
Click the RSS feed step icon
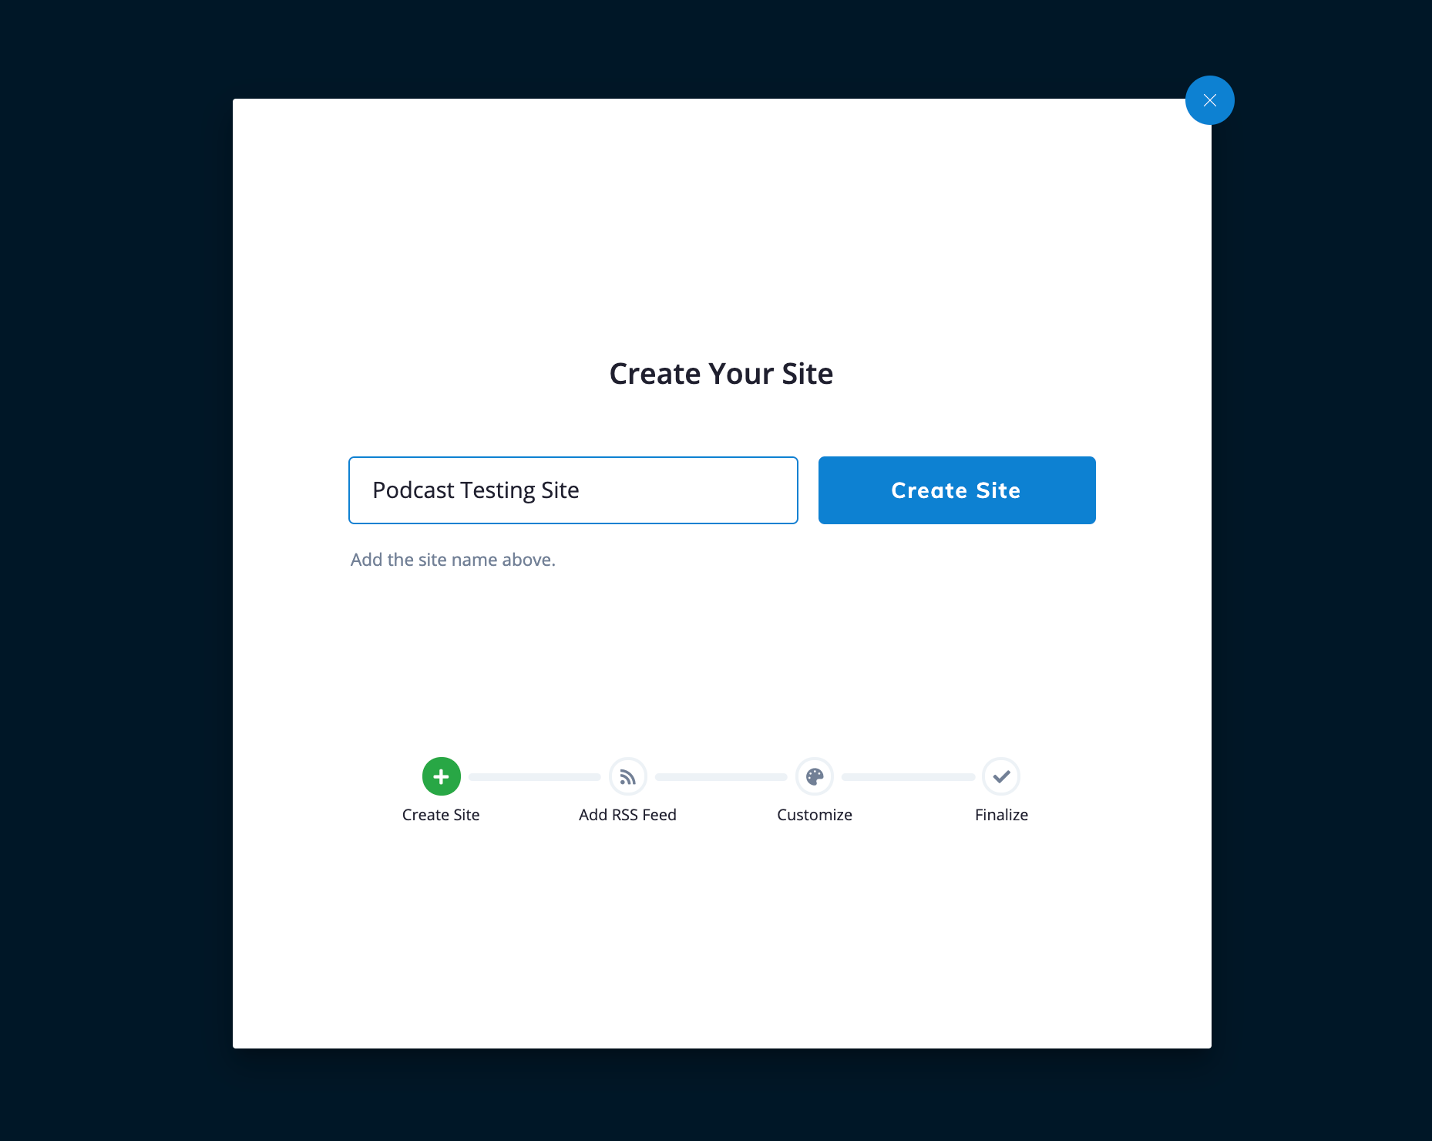click(628, 776)
